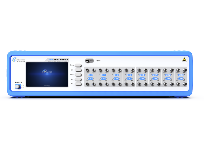Click the CH4 TX+ connector
204x153 pixels.
tap(87, 84)
